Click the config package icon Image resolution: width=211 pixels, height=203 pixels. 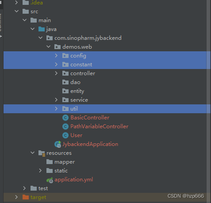65,56
